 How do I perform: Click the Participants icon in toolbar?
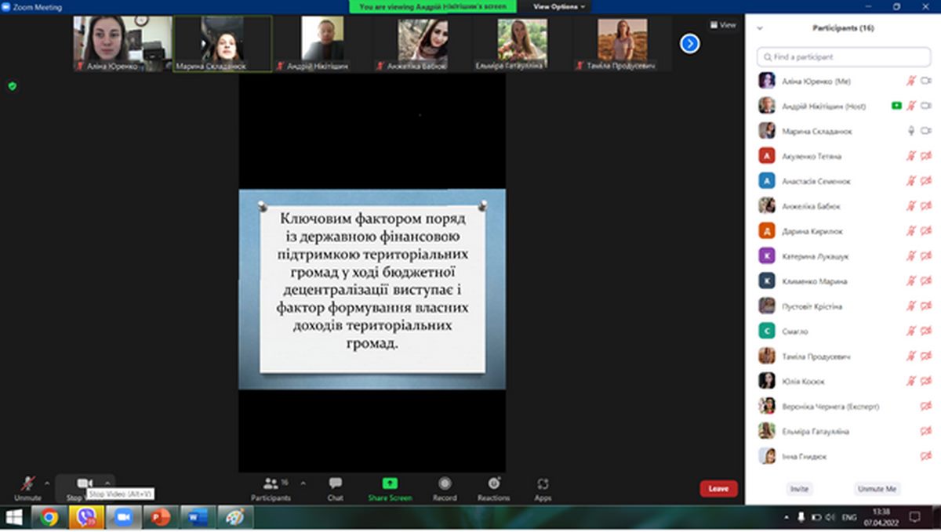point(271,483)
